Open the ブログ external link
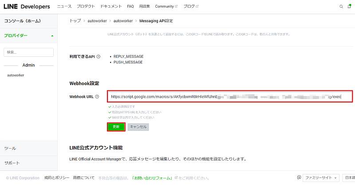 tap(191, 6)
